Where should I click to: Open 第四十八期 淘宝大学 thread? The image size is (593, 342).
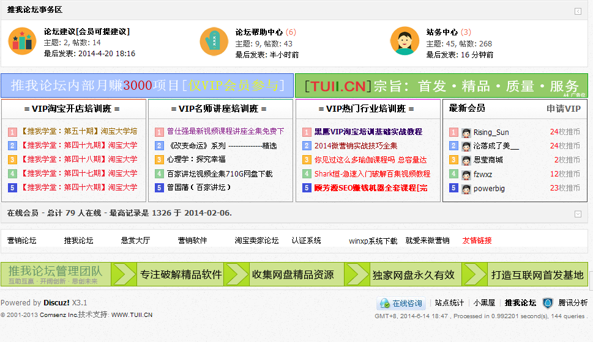point(79,159)
